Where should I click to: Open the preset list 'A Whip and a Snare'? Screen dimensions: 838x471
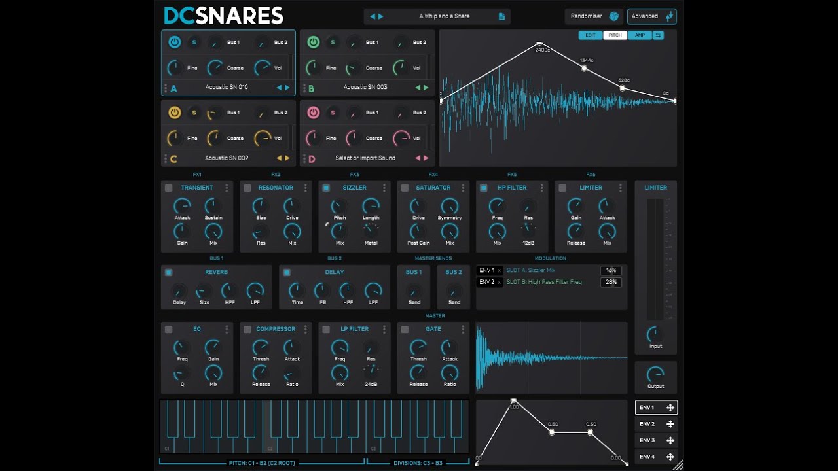point(444,16)
